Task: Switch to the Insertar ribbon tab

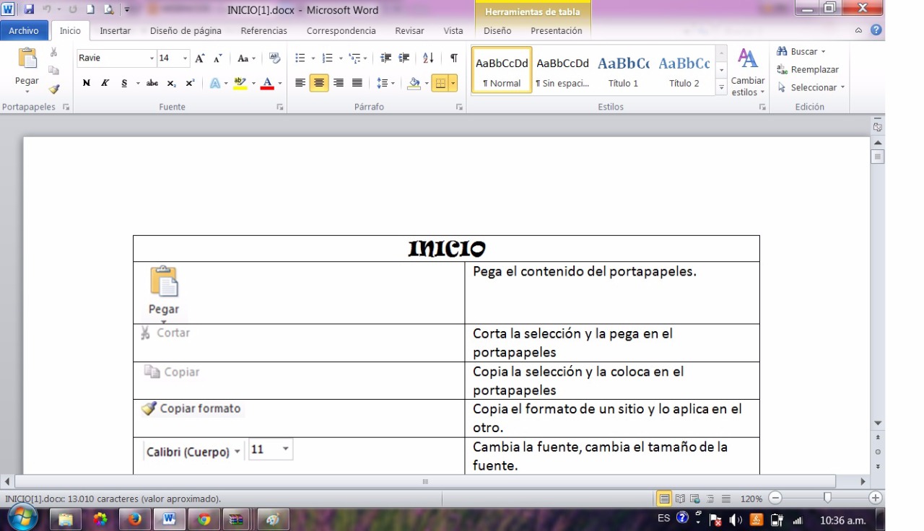Action: (x=115, y=31)
